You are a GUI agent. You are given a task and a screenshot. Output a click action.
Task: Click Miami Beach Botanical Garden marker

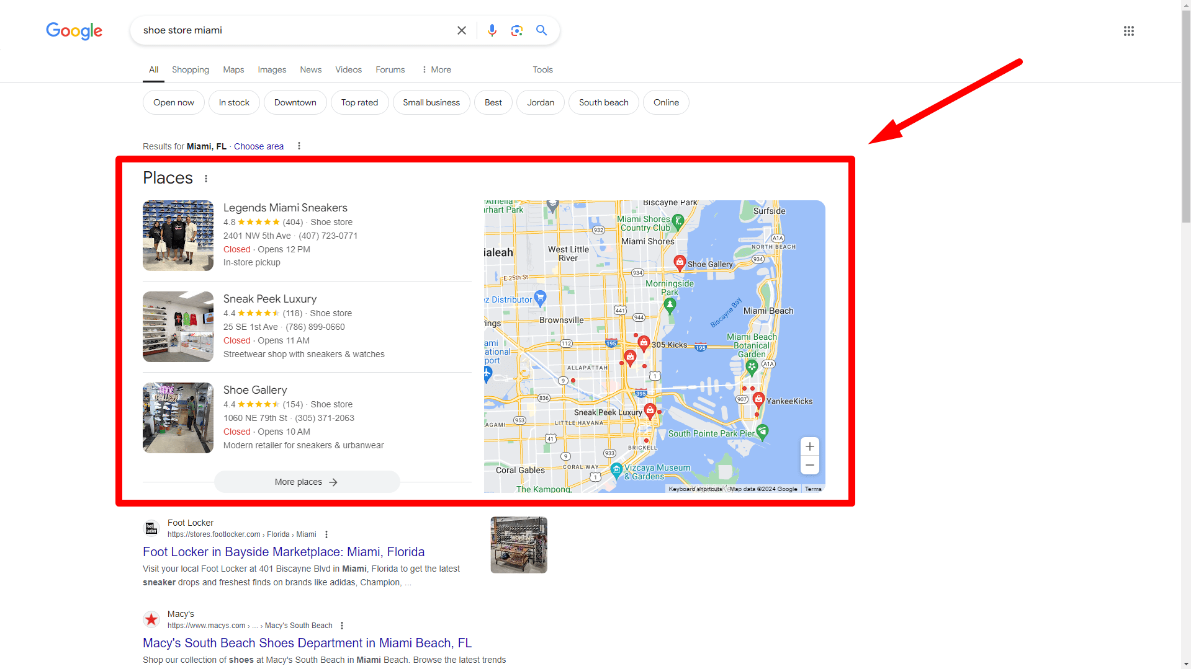coord(752,367)
